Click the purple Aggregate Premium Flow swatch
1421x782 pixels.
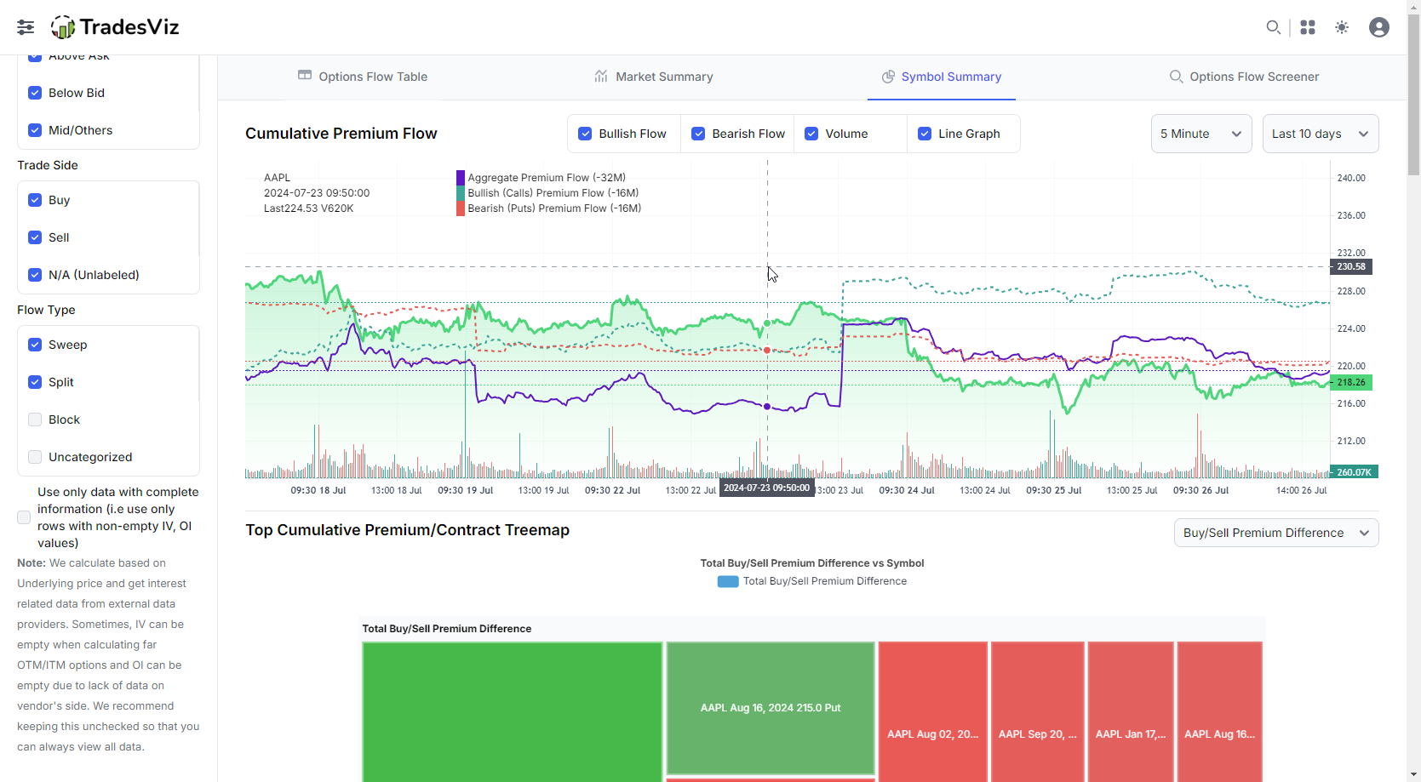coord(461,178)
